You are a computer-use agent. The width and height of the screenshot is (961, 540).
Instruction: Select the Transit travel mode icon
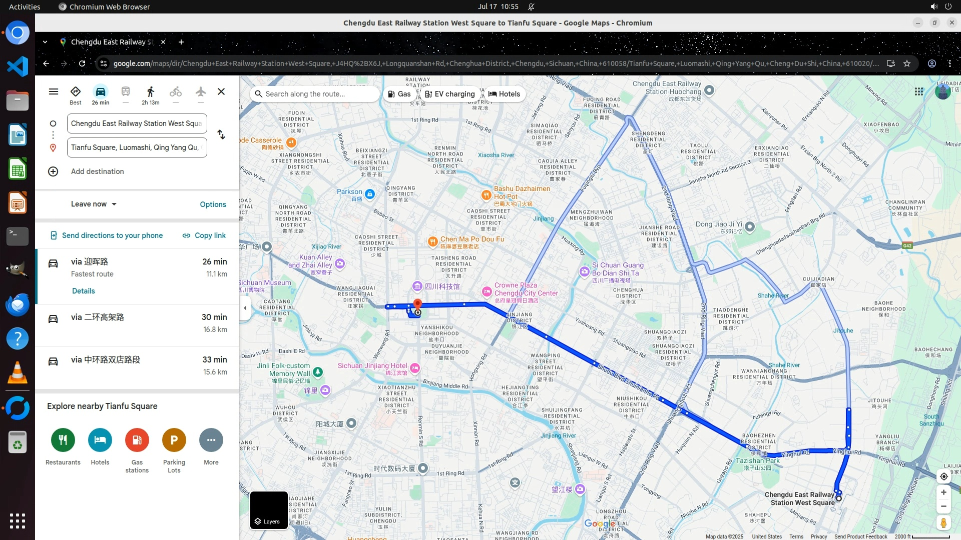[x=125, y=92]
